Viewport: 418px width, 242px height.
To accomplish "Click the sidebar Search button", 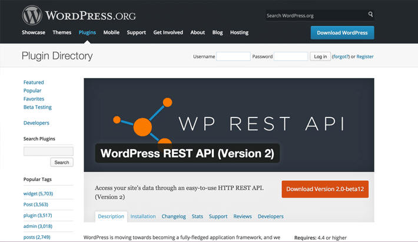I will (x=62, y=162).
